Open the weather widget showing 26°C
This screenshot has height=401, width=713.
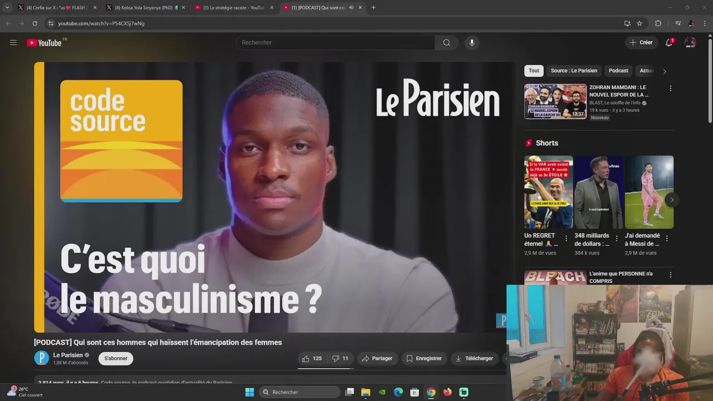[x=25, y=392]
